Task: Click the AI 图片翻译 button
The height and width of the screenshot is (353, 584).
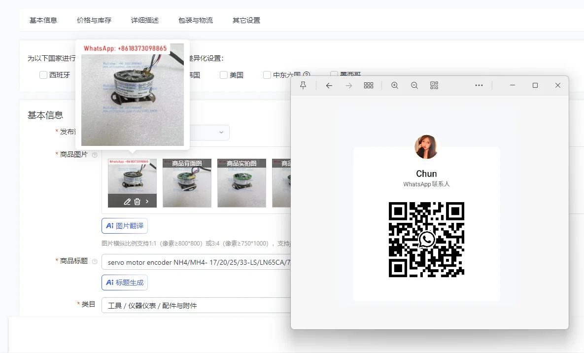Action: point(125,226)
